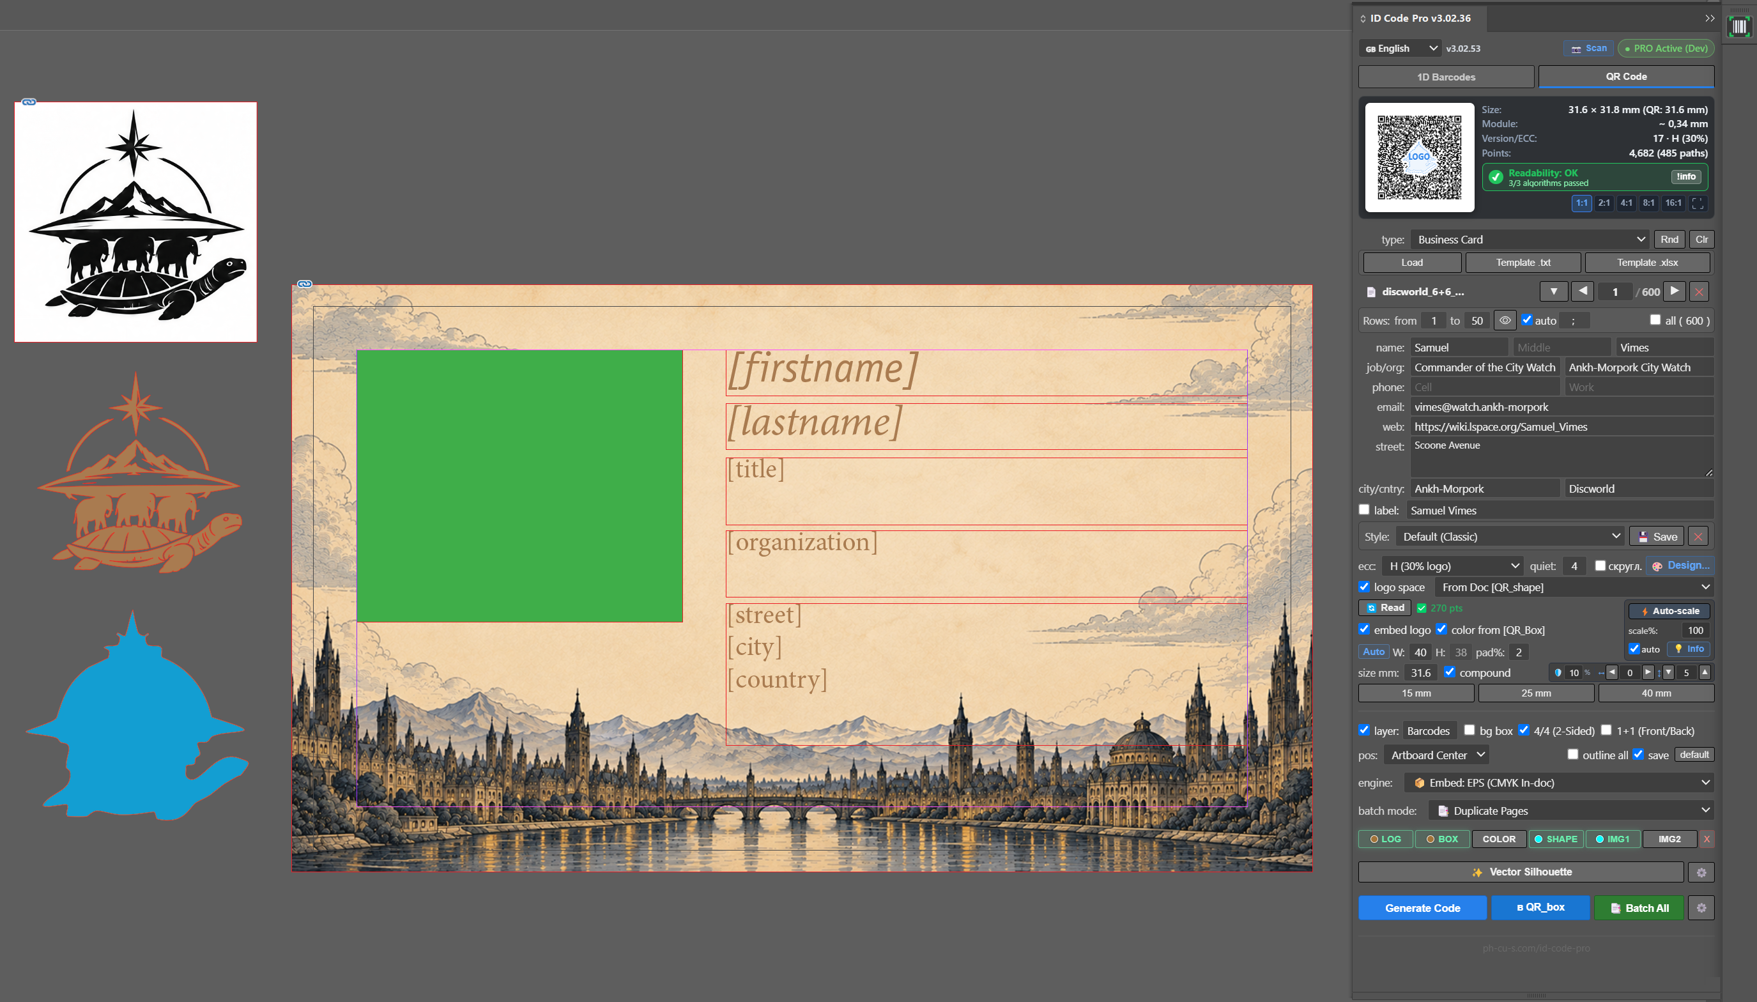Click the Auto-scale button
Screen dimensions: 1757x1002
click(1669, 611)
